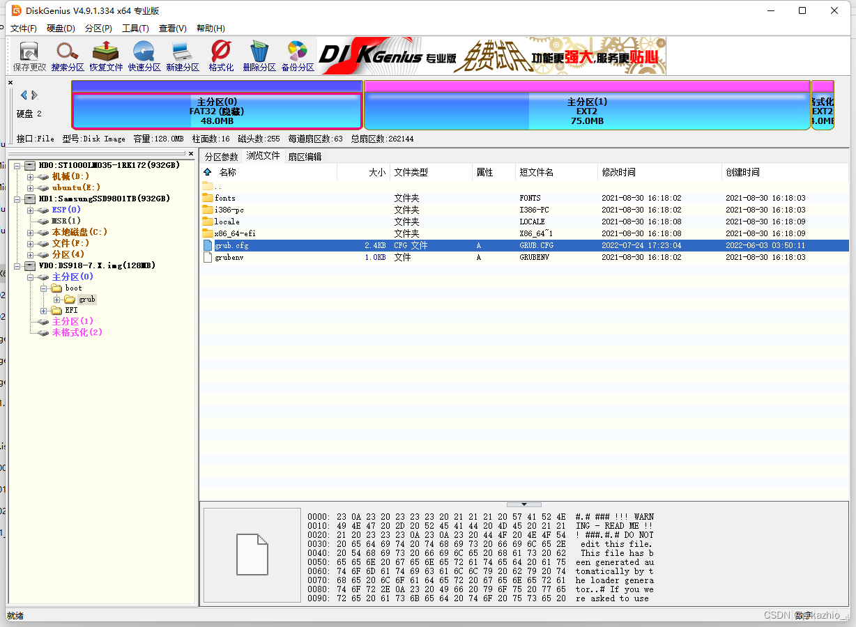Image resolution: width=856 pixels, height=627 pixels.
Task: Choose the Delete Partition (删除分区) icon
Action: 259,56
